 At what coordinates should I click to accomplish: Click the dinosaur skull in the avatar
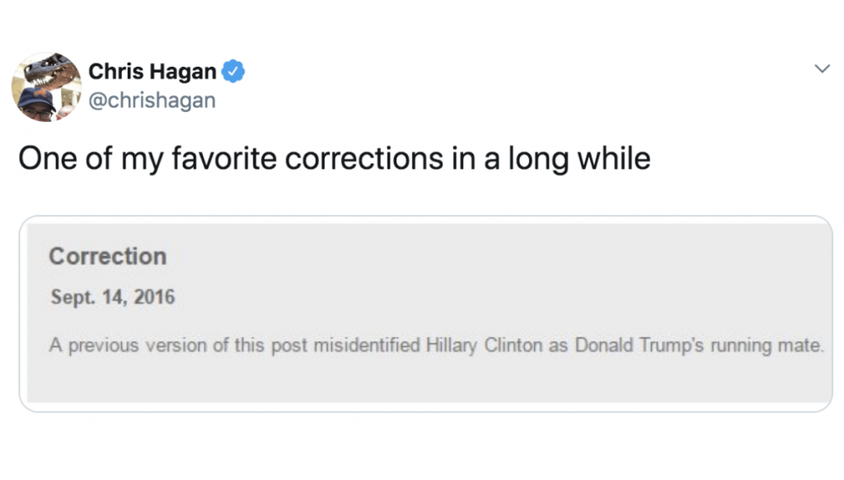click(49, 72)
